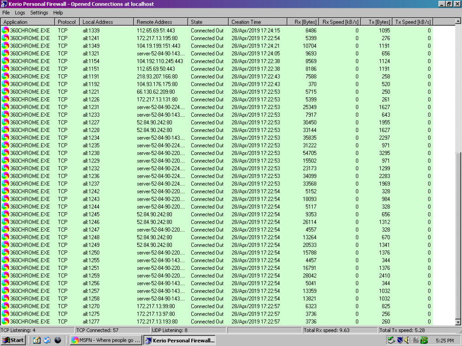Click the green IB system tray icon
The height and width of the screenshot is (346, 462).
424,340
